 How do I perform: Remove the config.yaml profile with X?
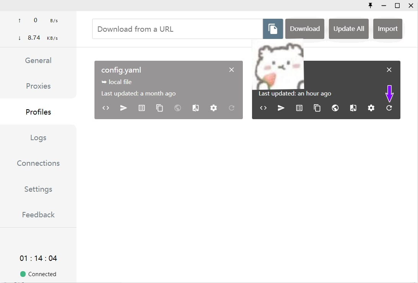coord(231,70)
